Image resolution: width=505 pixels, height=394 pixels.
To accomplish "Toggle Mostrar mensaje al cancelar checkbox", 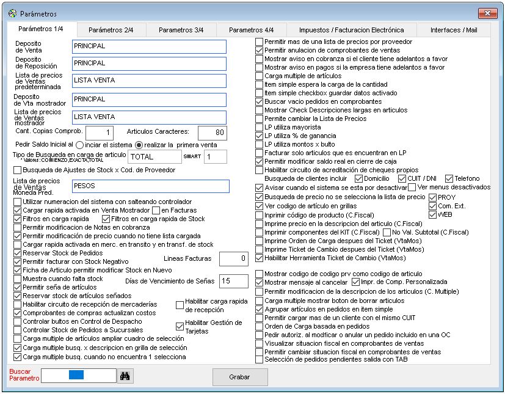I will pyautogui.click(x=260, y=282).
